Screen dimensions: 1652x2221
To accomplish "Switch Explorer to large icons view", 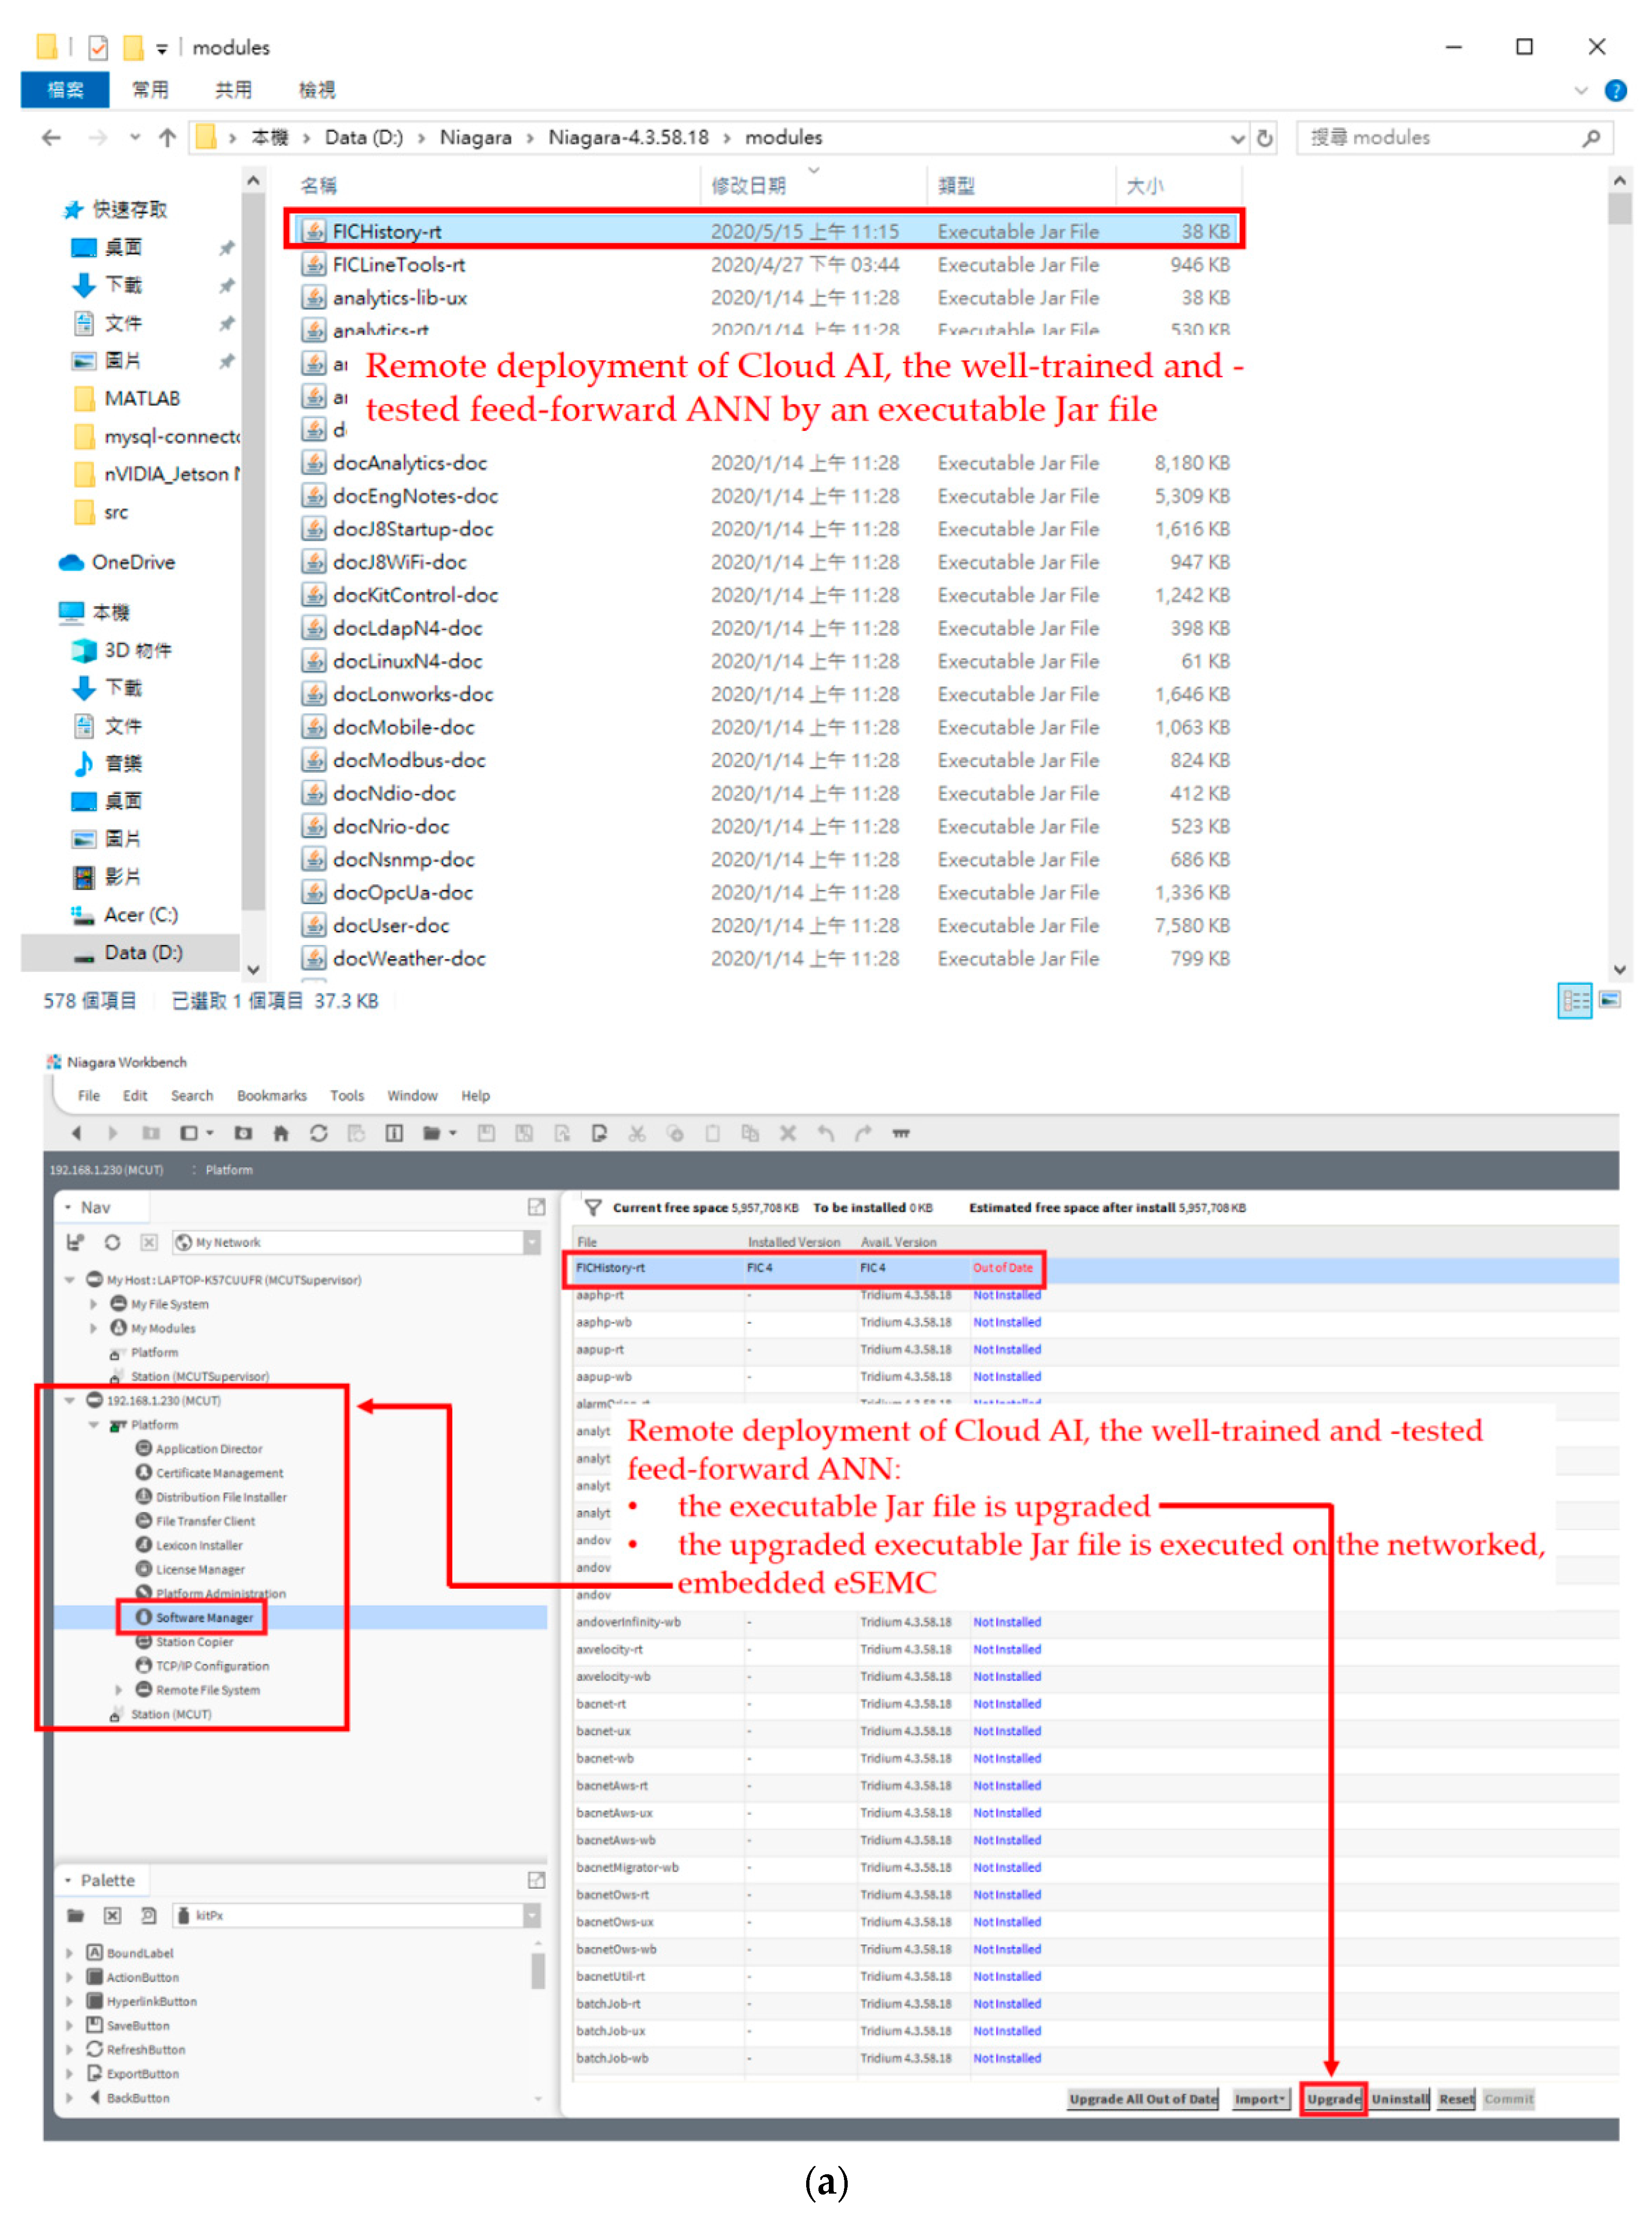I will [1610, 1000].
